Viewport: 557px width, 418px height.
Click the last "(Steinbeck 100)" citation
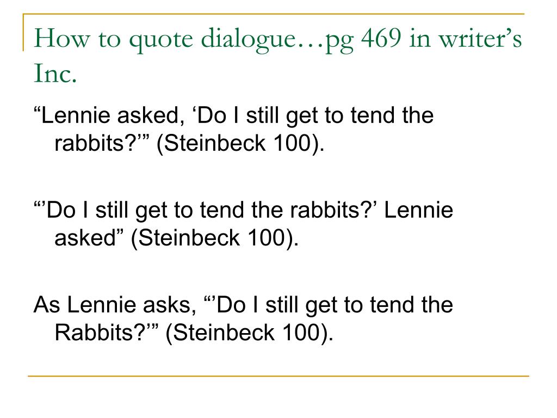(x=249, y=333)
